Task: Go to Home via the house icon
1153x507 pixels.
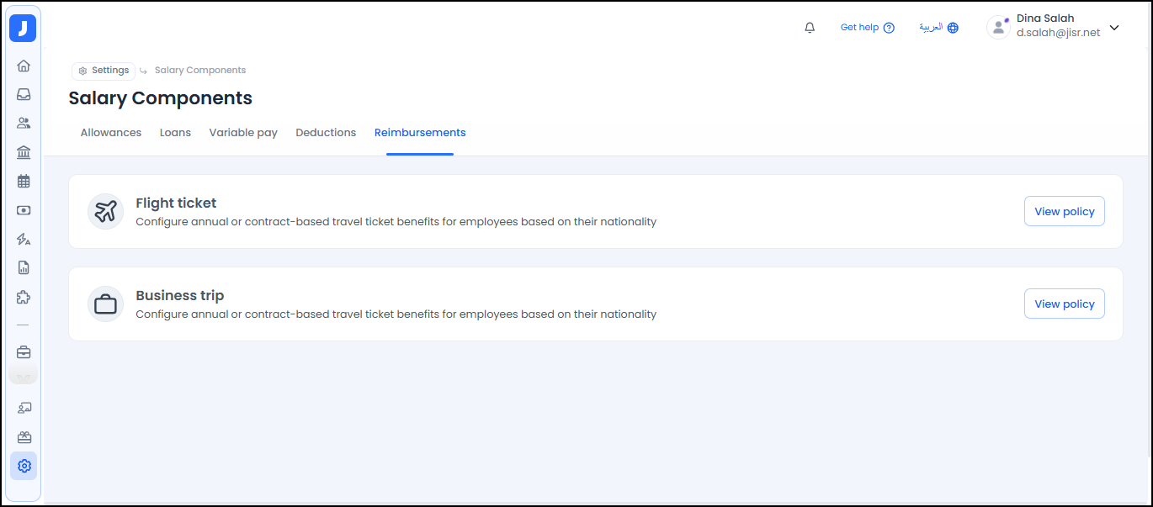Action: pos(24,66)
